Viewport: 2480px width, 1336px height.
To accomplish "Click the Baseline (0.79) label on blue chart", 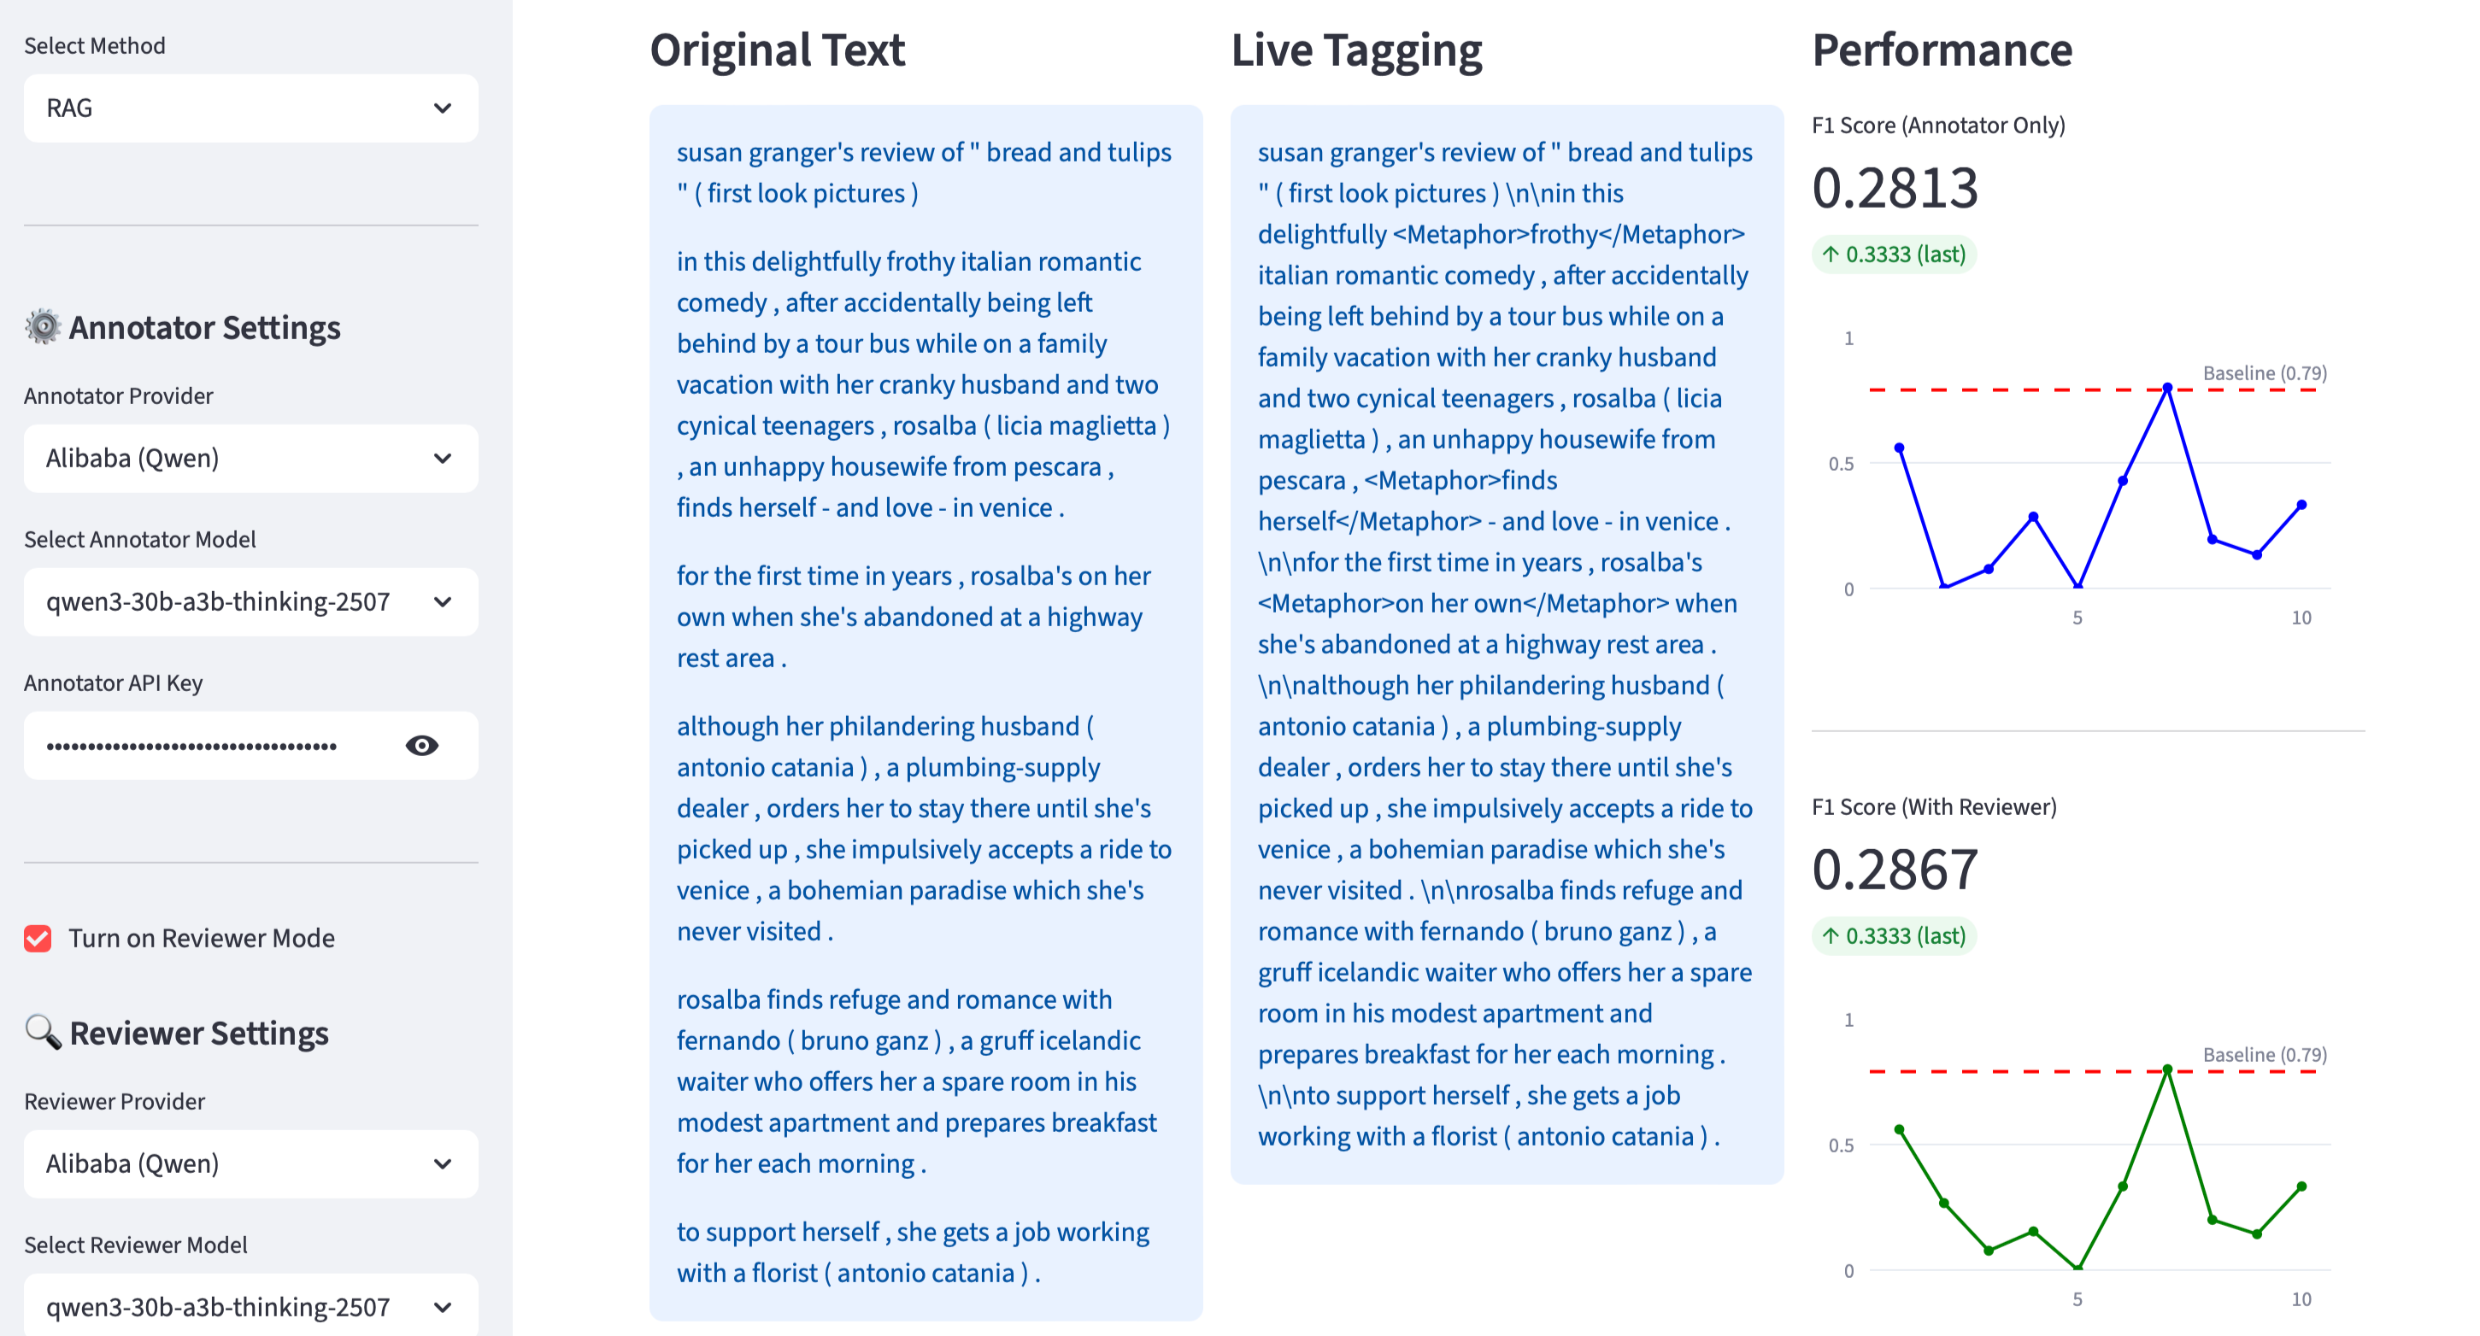I will point(2265,373).
